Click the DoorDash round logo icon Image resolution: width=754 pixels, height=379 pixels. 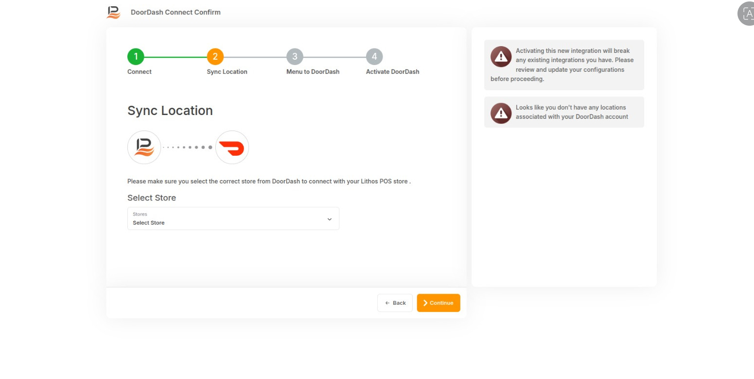click(x=232, y=147)
